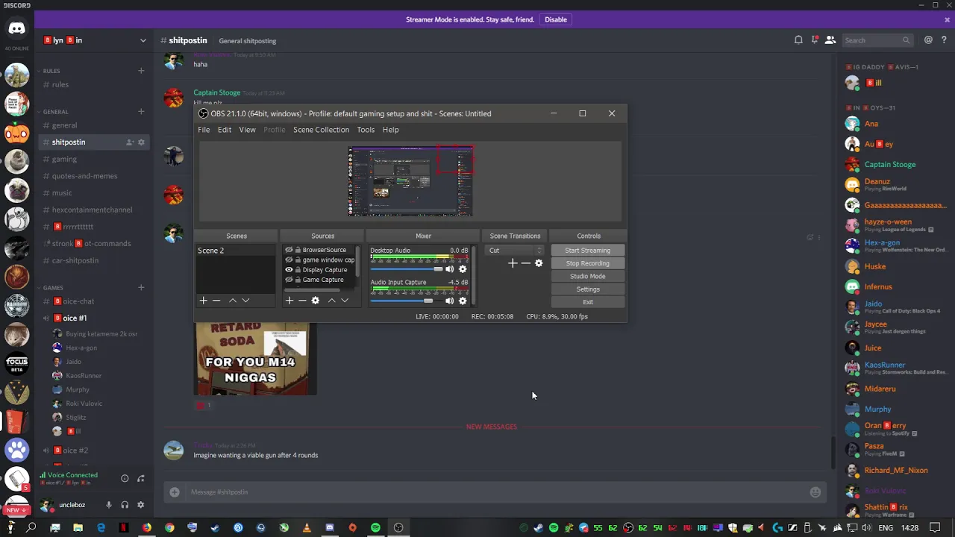Open Discord user settings gear

[x=140, y=505]
